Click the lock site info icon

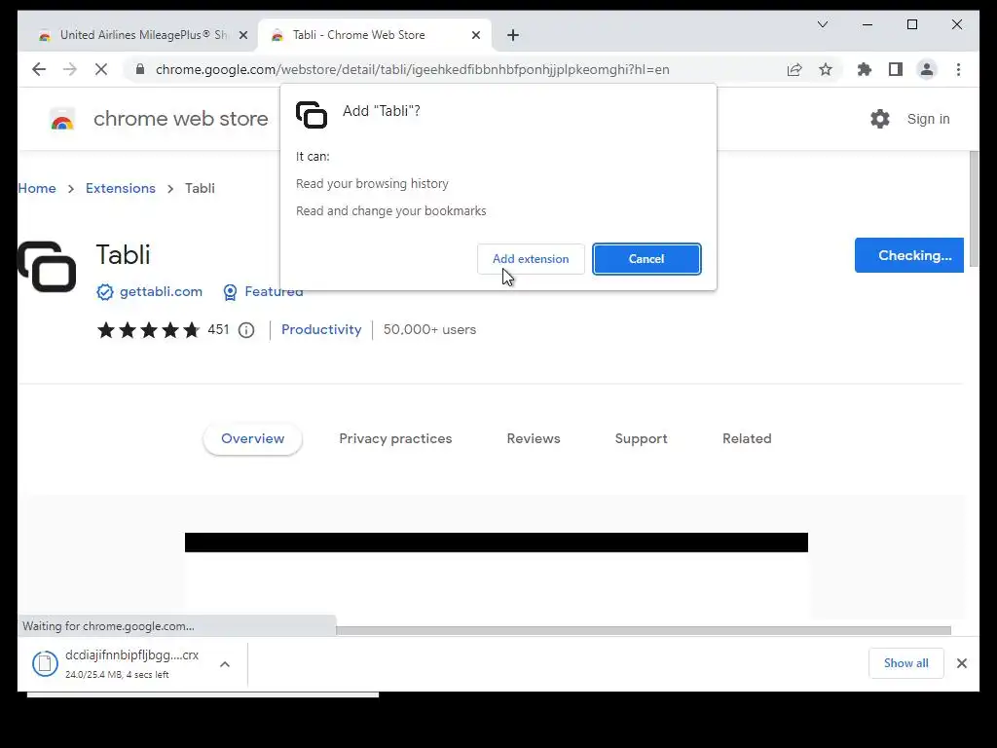(x=140, y=69)
